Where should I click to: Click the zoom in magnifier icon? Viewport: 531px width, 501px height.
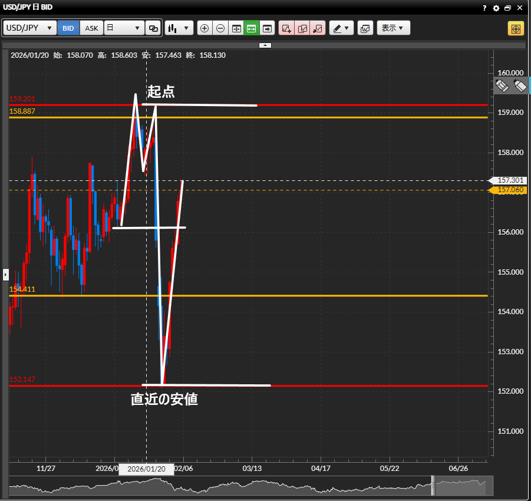205,28
